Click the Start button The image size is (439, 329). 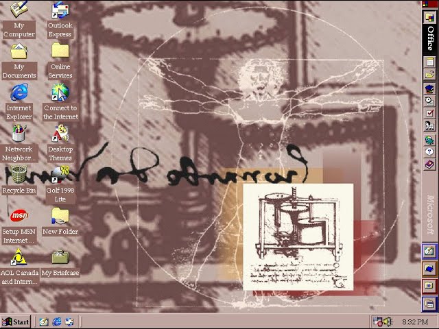16,321
